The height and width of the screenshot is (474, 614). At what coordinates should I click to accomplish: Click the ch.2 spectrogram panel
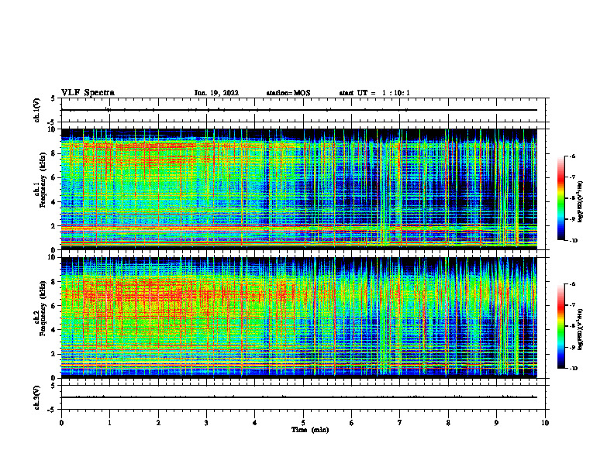click(x=299, y=318)
